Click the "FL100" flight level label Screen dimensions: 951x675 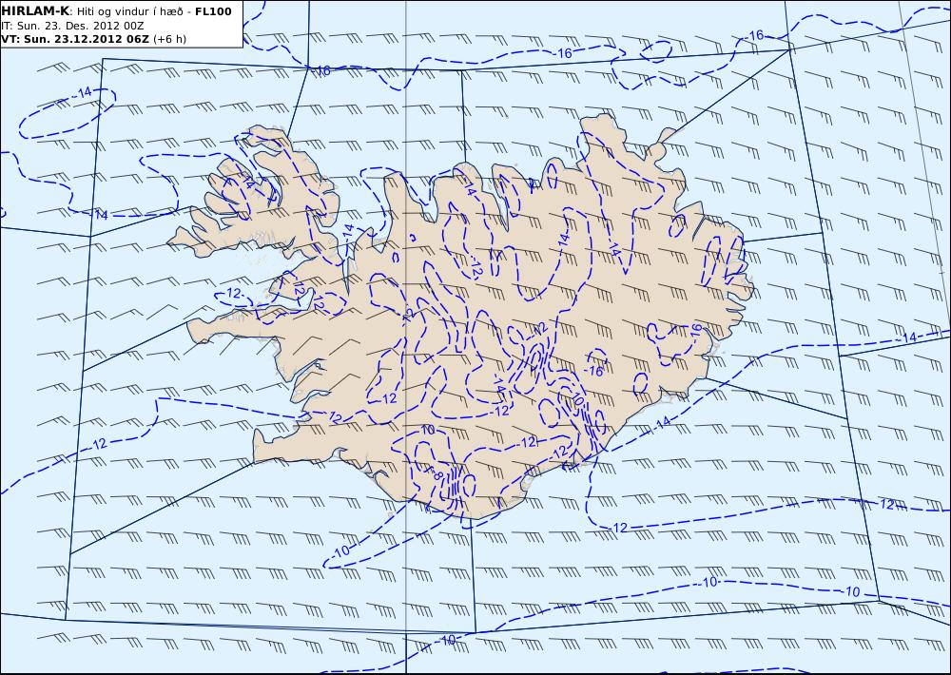[x=213, y=11]
